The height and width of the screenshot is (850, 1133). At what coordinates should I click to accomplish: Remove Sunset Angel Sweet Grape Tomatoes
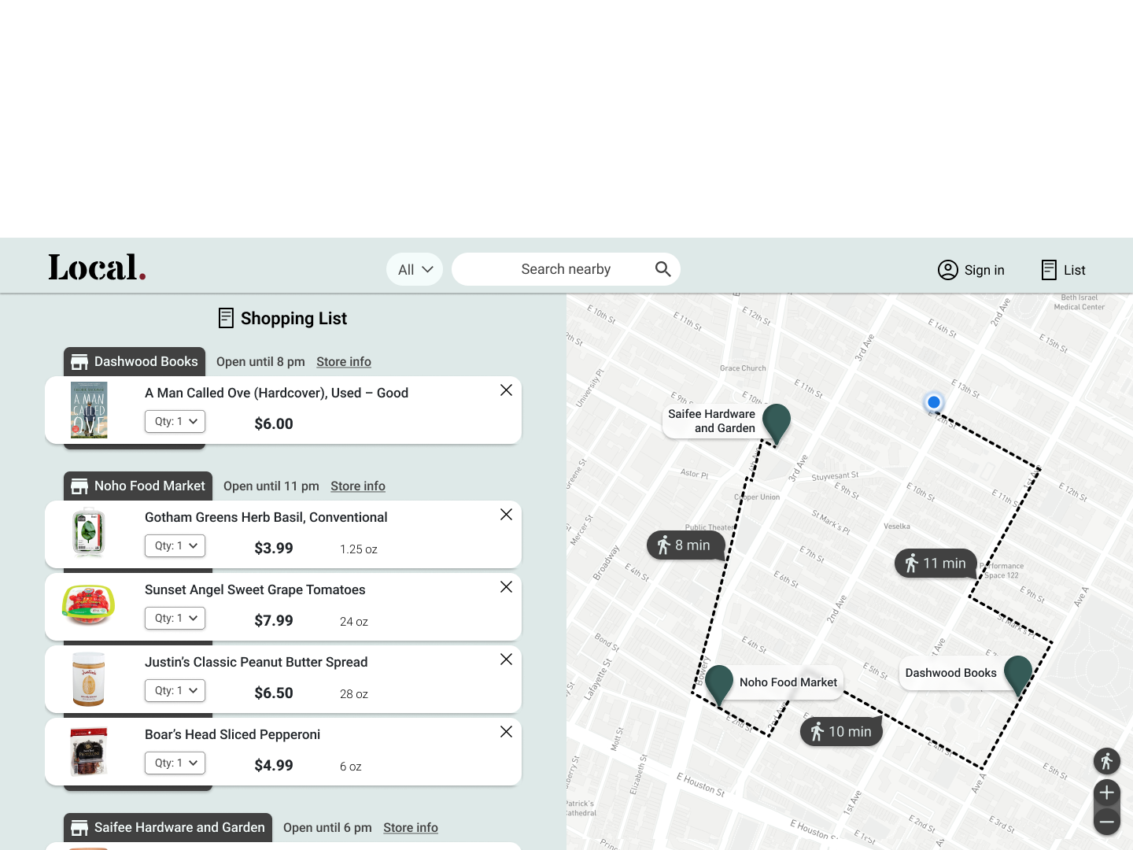point(506,587)
